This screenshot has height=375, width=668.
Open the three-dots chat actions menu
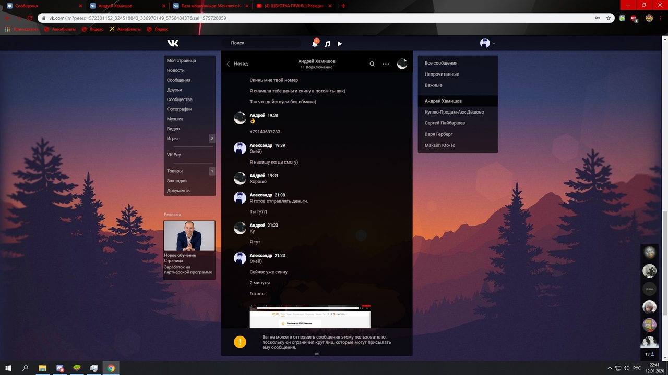(386, 64)
